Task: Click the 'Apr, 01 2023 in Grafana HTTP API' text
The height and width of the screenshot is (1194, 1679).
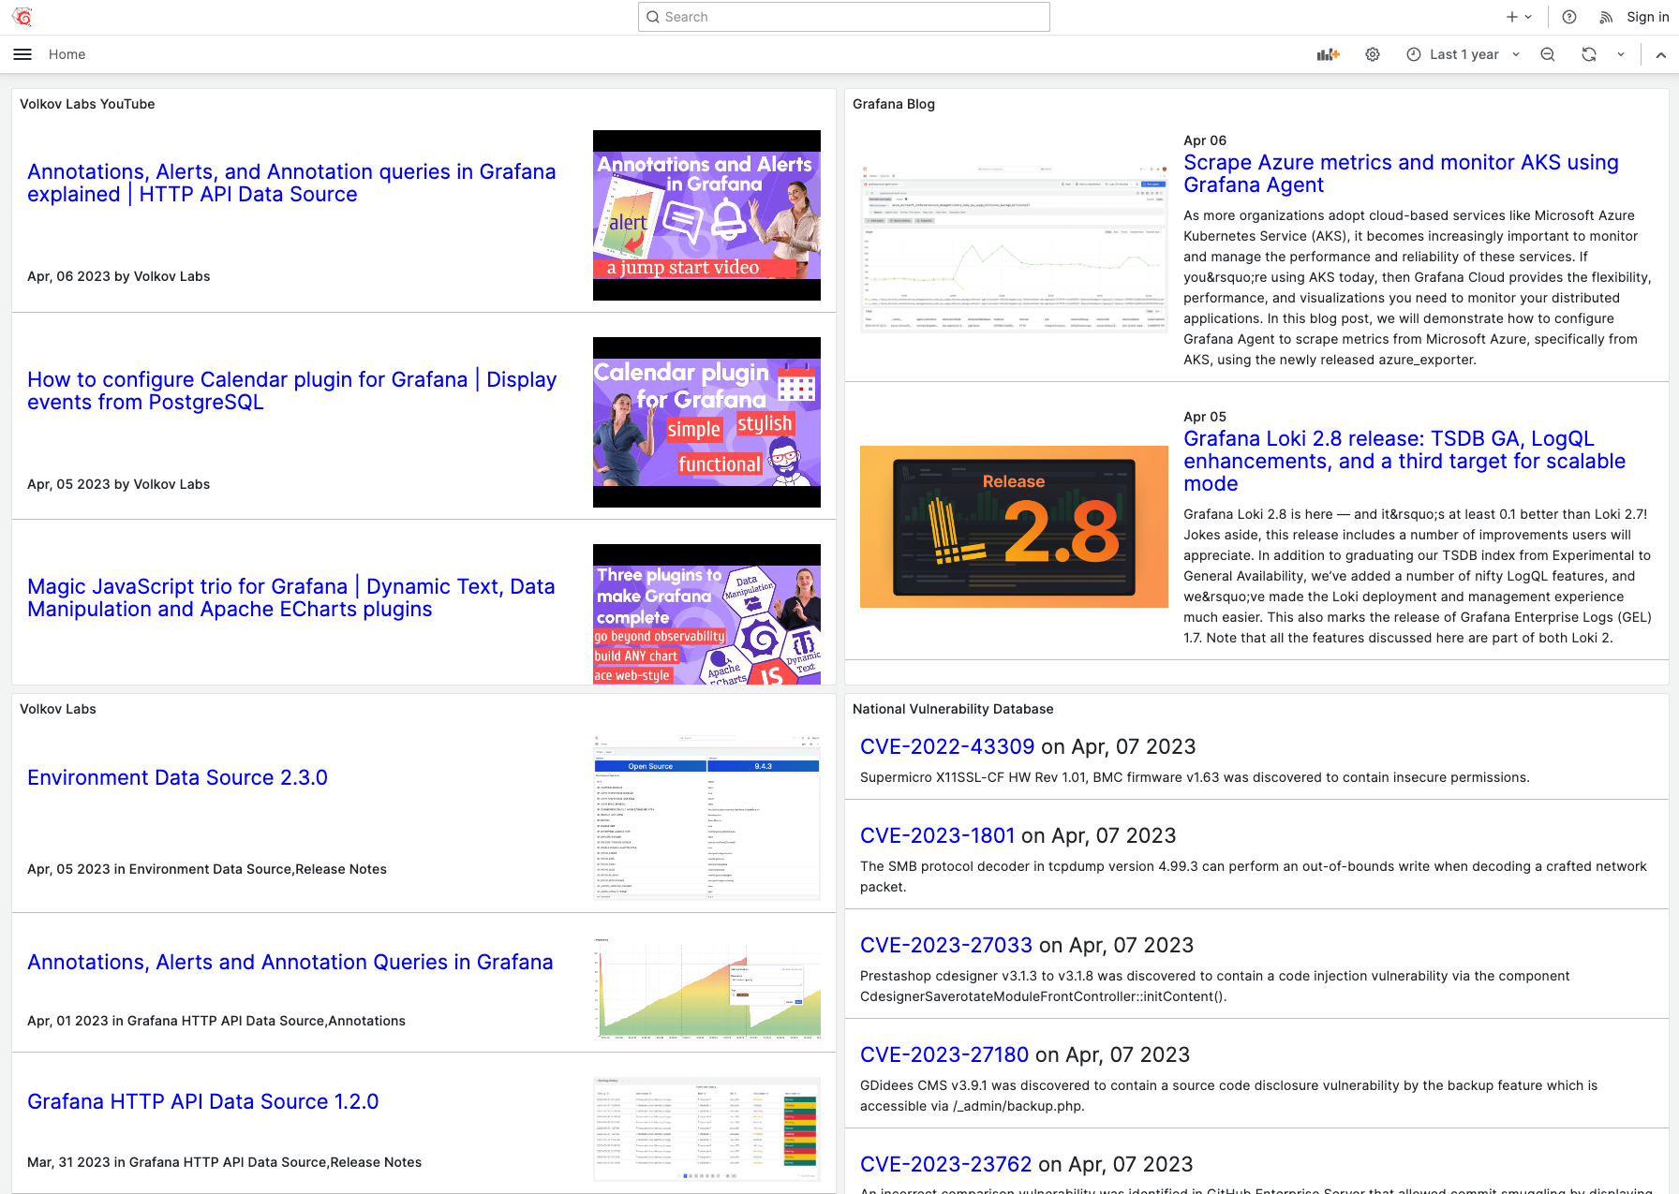Action: pyautogui.click(x=216, y=1021)
